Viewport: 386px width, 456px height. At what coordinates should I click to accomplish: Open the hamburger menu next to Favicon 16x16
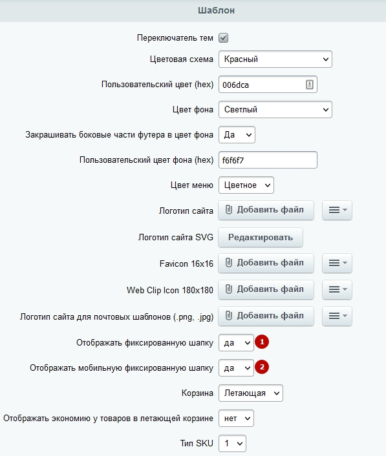[337, 263]
